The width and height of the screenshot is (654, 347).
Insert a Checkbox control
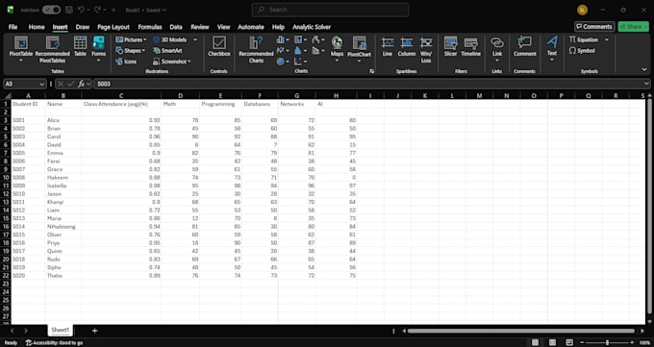tap(219, 46)
